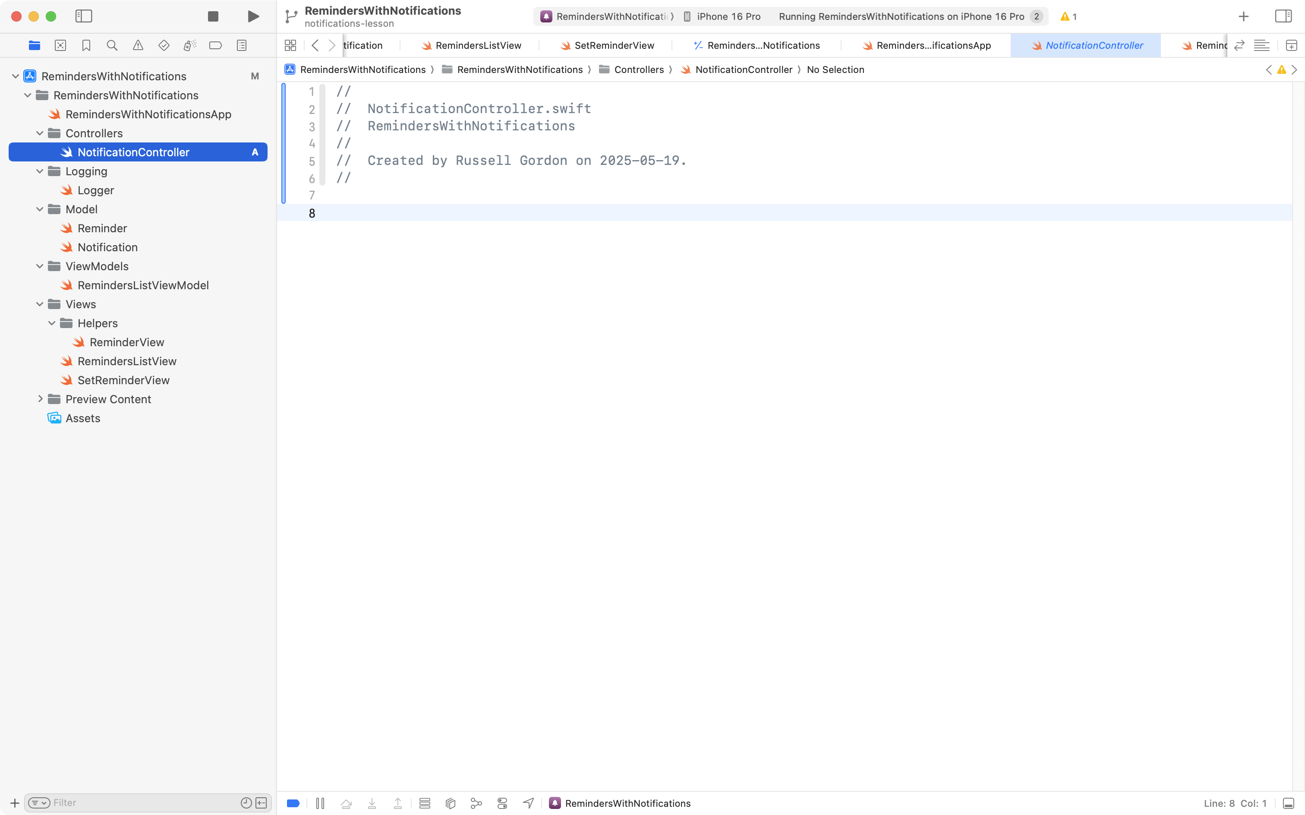Click the Pause program execution button
Image resolution: width=1305 pixels, height=815 pixels.
pos(320,803)
